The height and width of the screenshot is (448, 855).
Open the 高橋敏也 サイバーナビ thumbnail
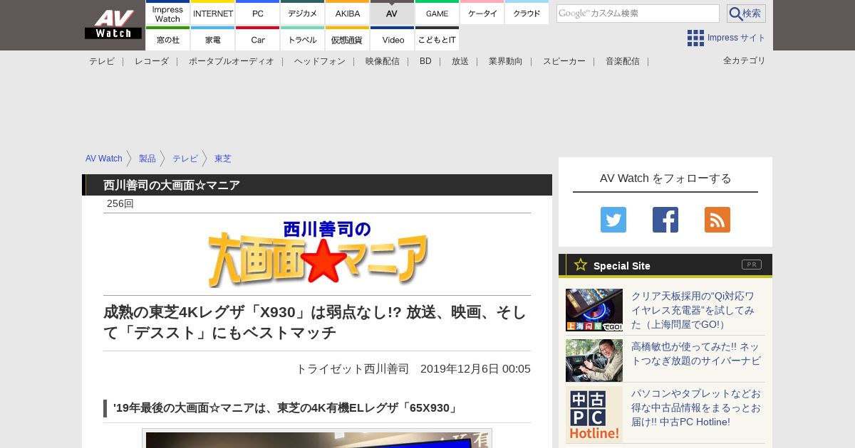pos(594,361)
